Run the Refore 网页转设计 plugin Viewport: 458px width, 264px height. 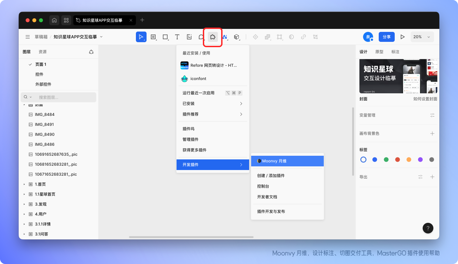213,65
